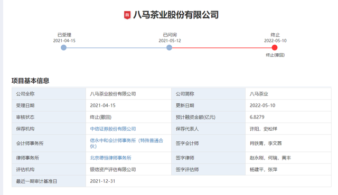Viewport: 338px width, 195px height.
Task: Click the red 终止 timeline node
Action: (x=275, y=47)
